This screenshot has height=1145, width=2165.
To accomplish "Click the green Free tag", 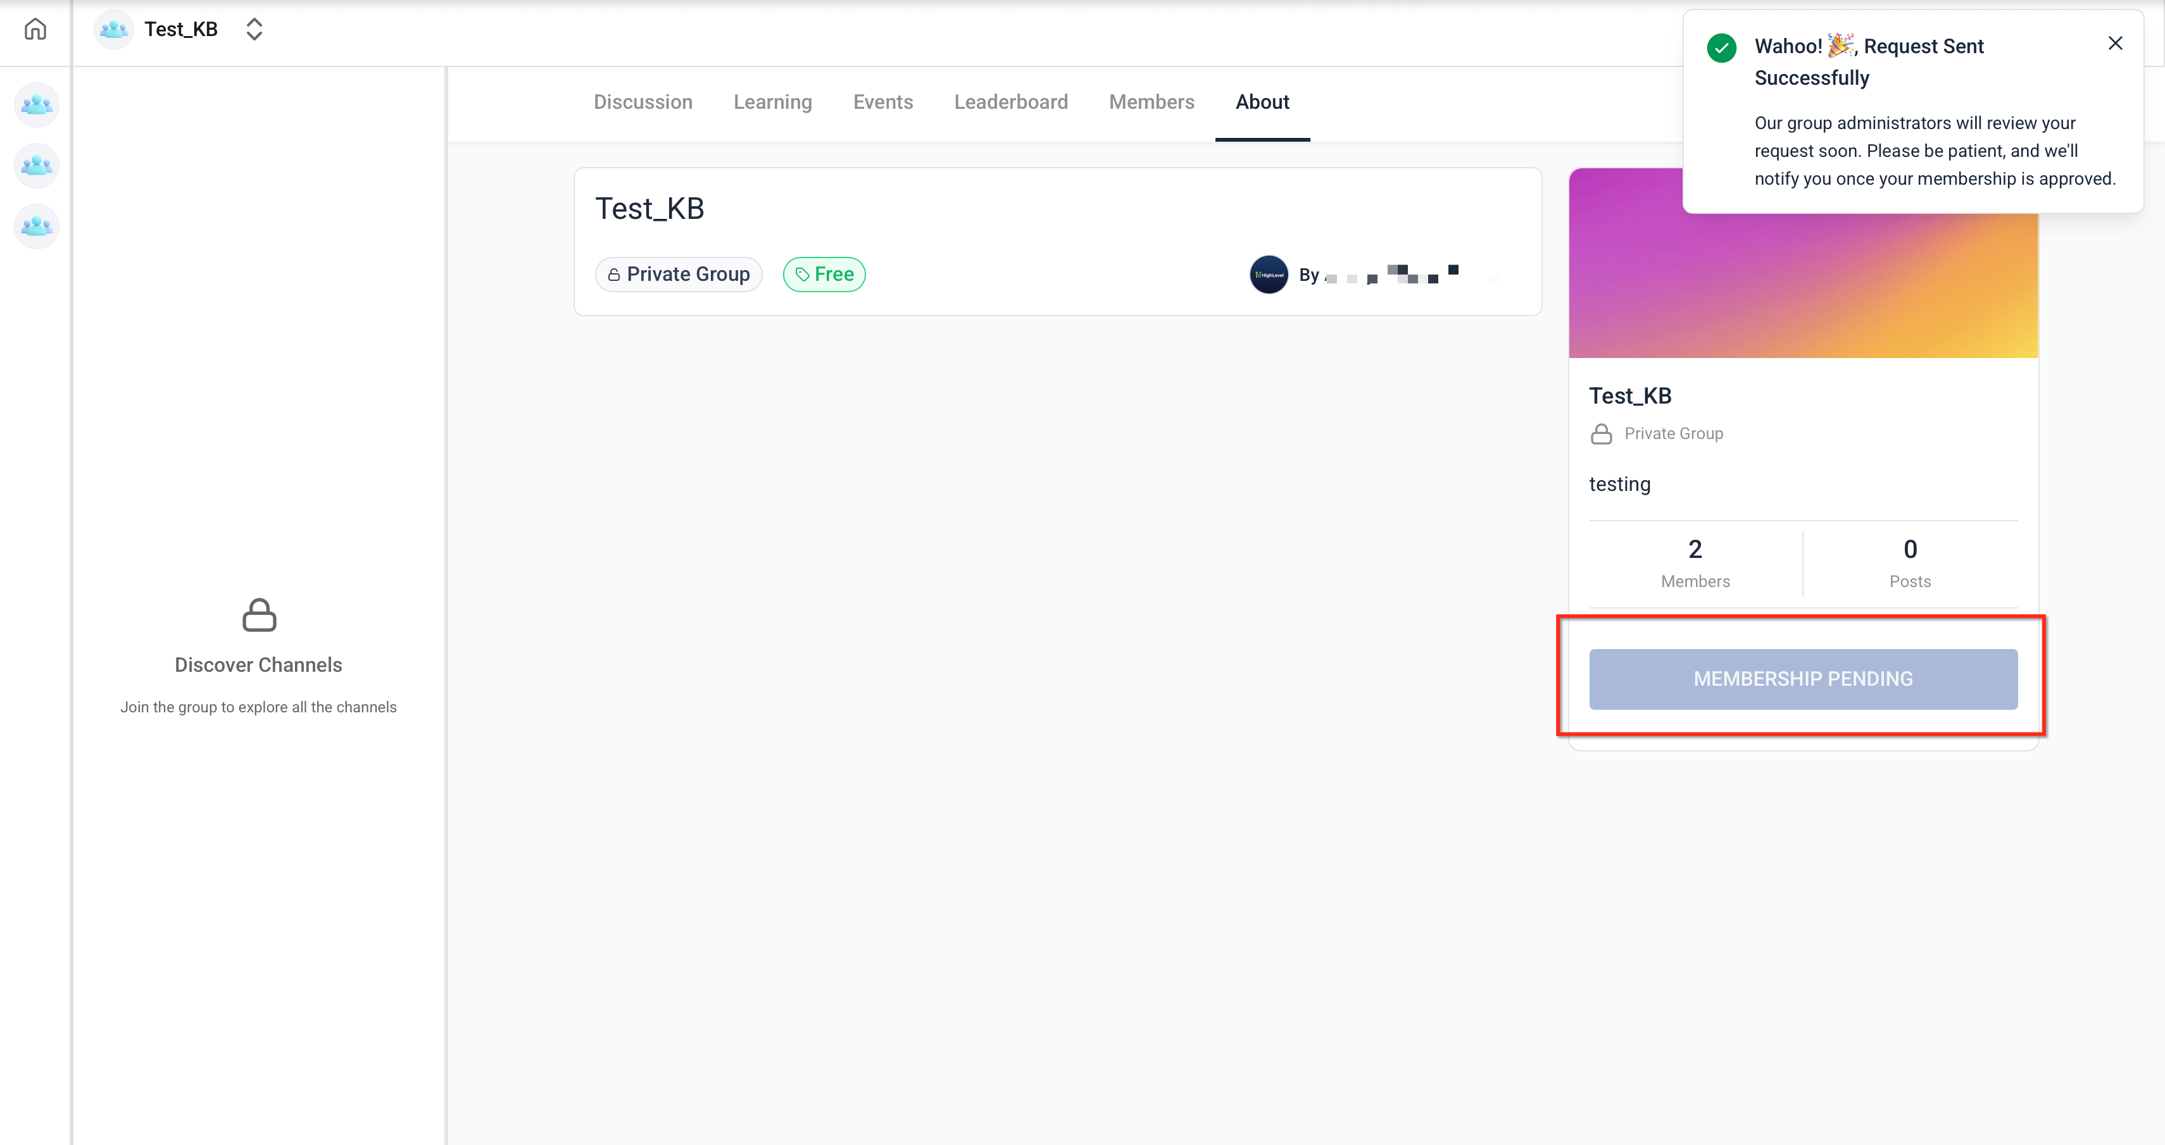I will (824, 275).
